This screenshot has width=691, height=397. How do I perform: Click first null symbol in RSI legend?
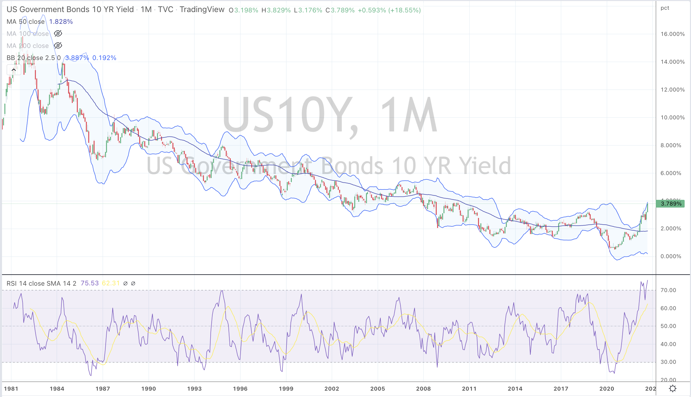[x=125, y=283]
